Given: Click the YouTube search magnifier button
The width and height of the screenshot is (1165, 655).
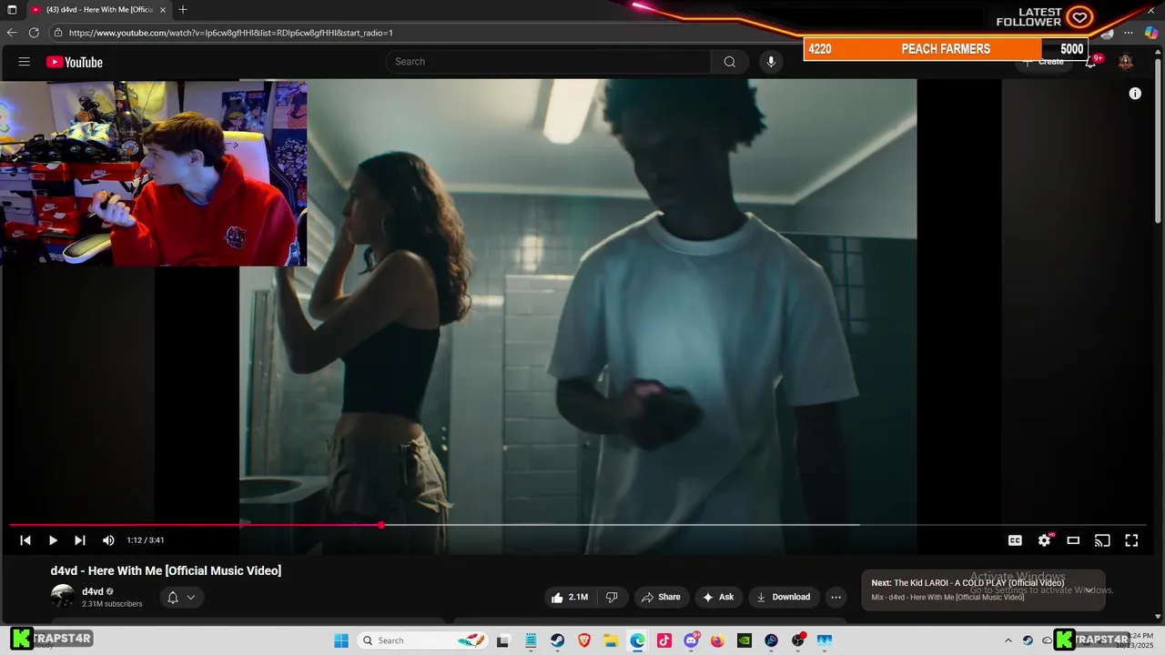Looking at the screenshot, I should click(729, 62).
